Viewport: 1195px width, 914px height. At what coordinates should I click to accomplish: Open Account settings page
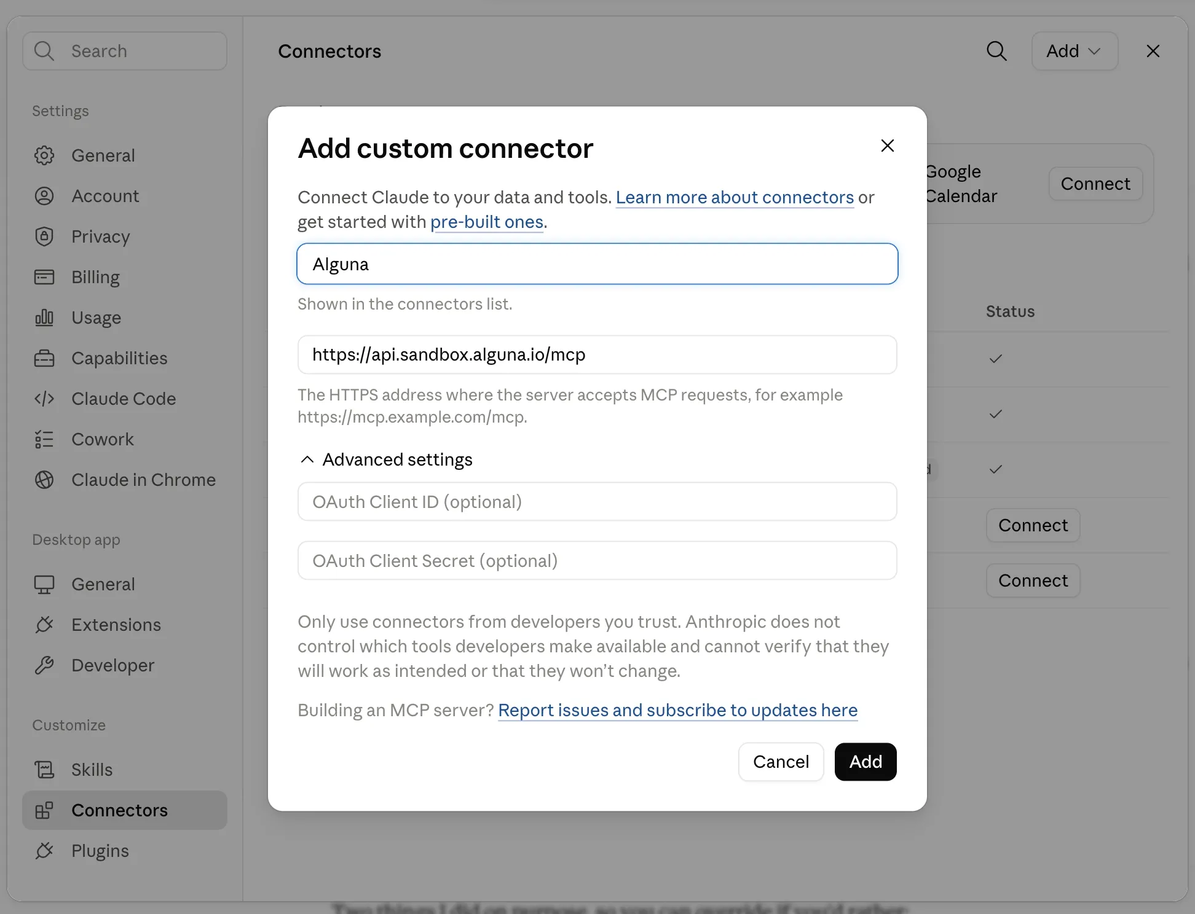pos(125,196)
